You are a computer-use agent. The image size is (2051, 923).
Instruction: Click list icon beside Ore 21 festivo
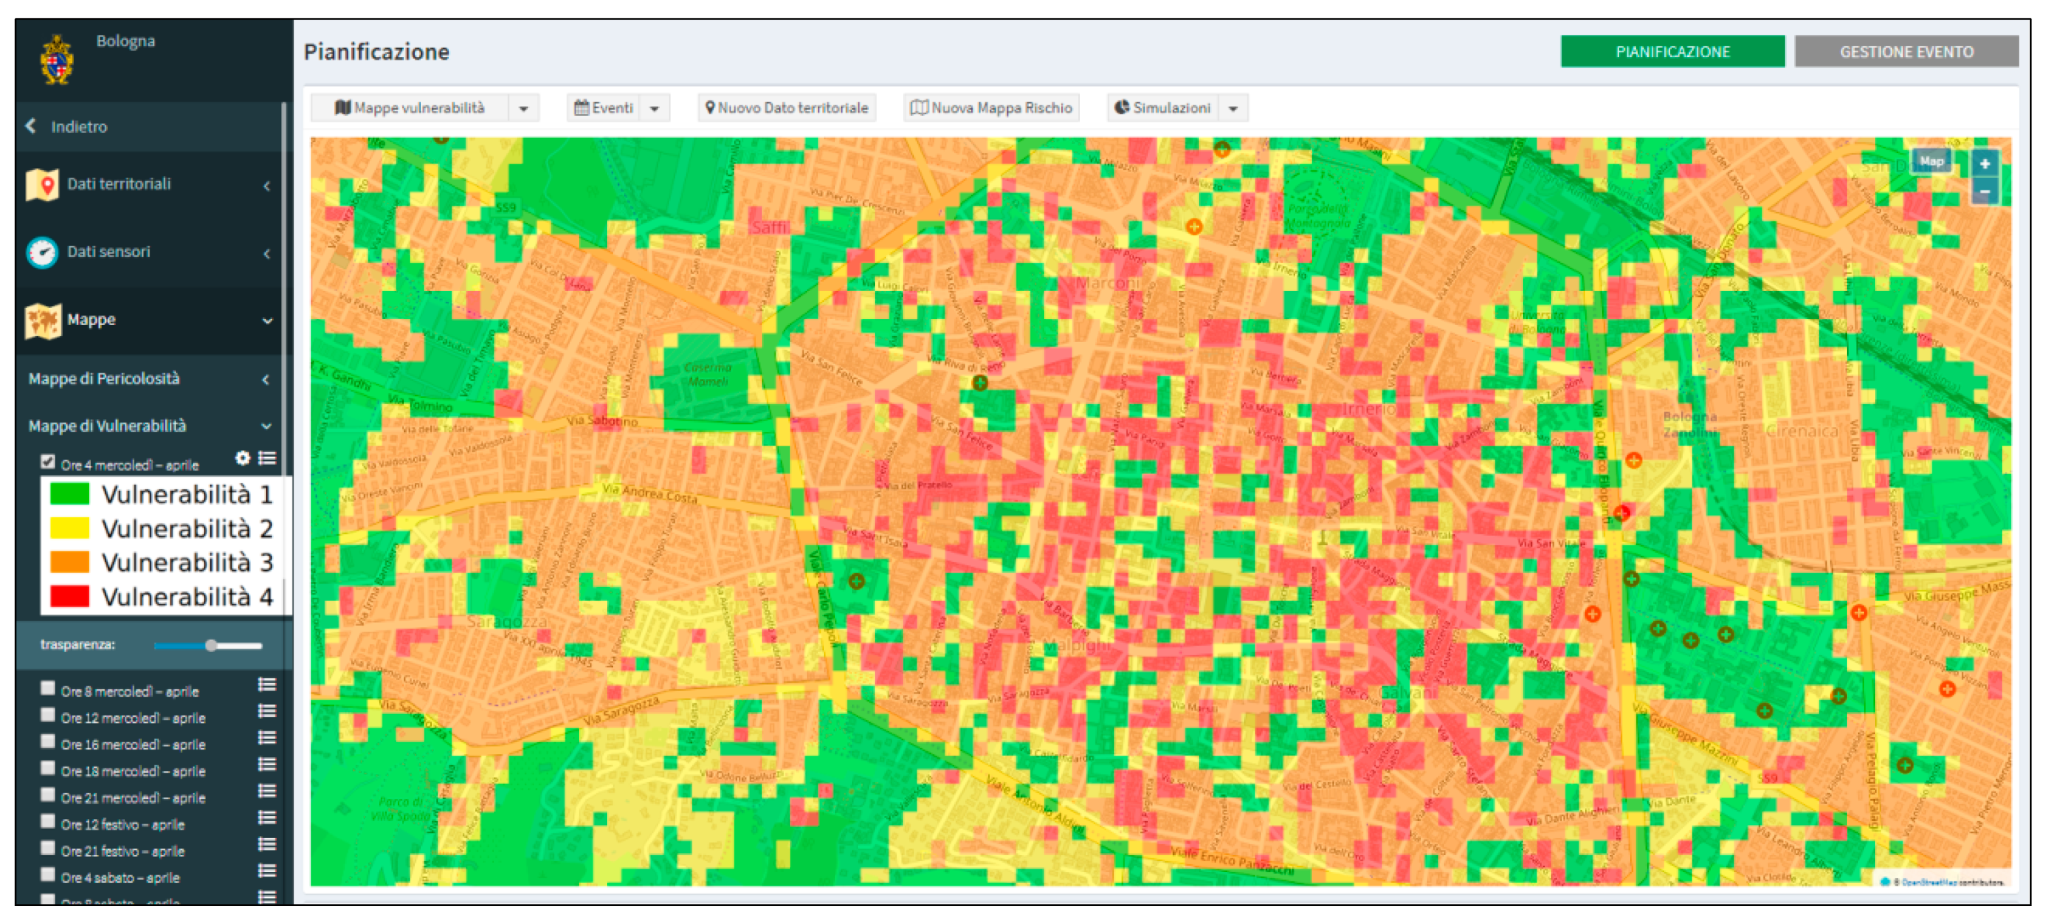click(266, 844)
